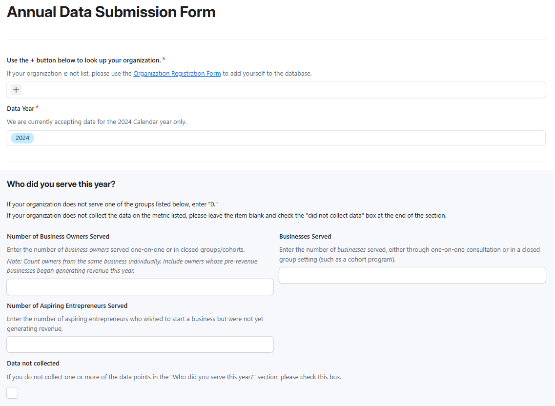Image resolution: width=555 pixels, height=406 pixels.
Task: Focus the Number of Business Owners Served input
Action: (140, 287)
